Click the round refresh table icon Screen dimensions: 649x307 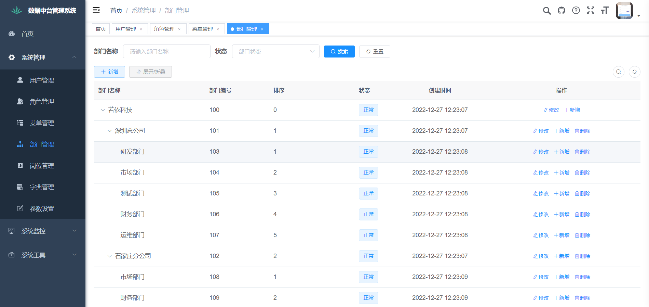635,72
